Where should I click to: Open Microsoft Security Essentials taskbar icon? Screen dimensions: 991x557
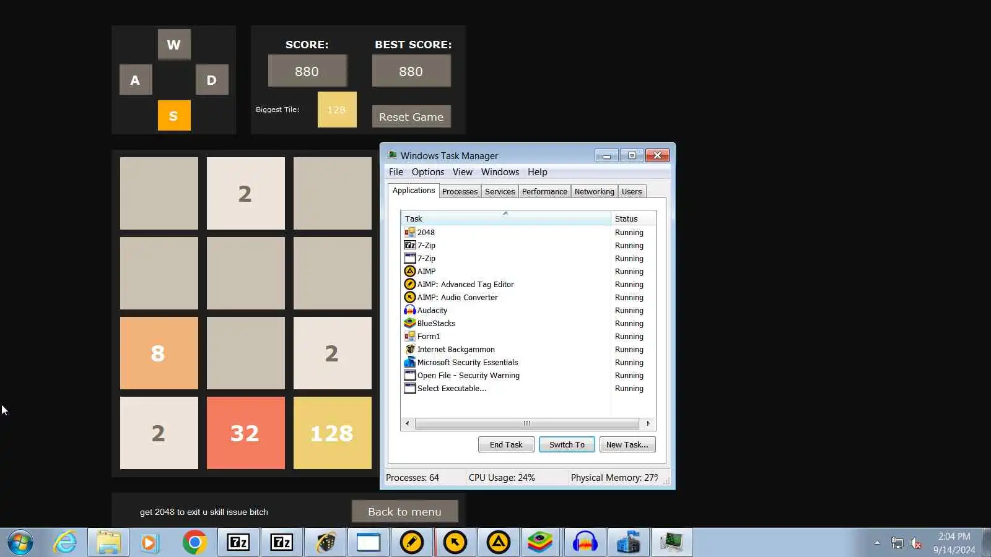click(629, 543)
